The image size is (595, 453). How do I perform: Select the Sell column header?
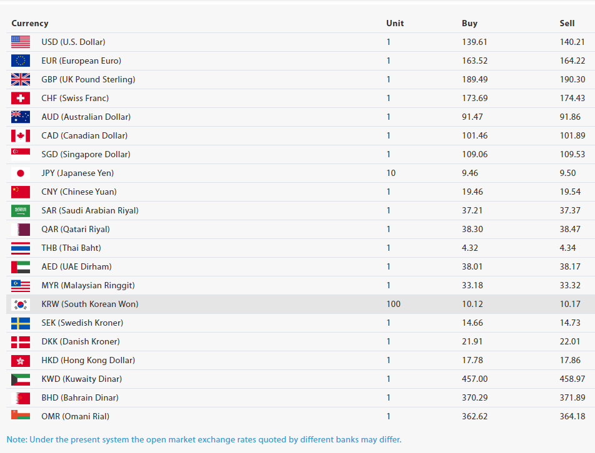[x=567, y=24]
